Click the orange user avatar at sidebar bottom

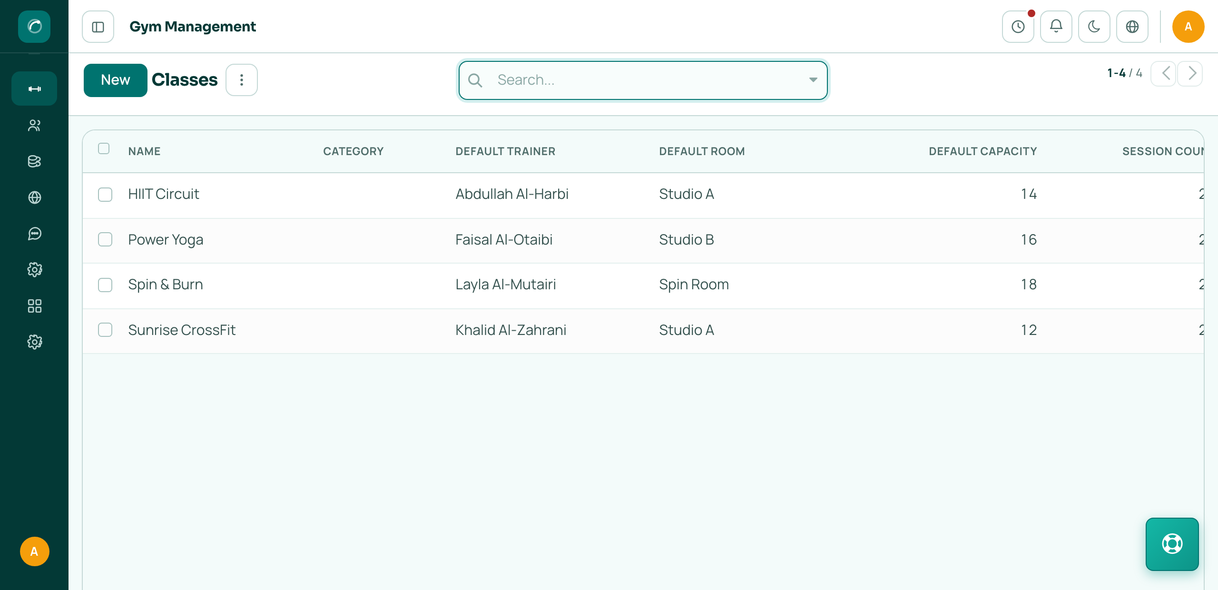(34, 551)
